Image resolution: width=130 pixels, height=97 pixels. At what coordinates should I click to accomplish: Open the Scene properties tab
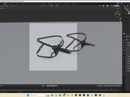[x=124, y=47]
